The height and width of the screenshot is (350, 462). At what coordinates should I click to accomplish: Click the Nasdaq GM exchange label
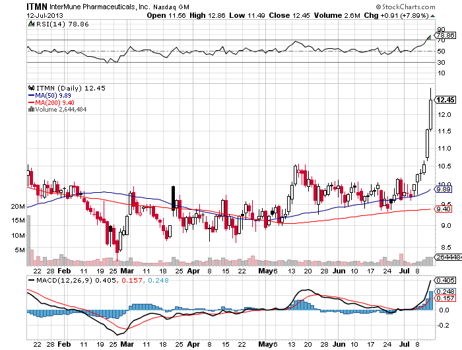[171, 7]
